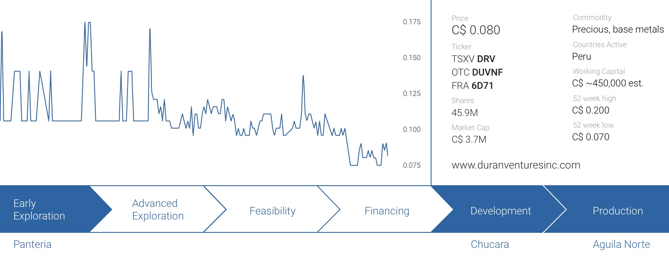
Task: Open the www.duranventuresinc.com website link
Action: coord(516,165)
